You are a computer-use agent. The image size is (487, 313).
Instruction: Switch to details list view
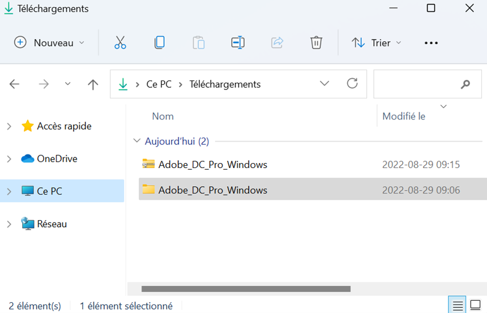458,305
